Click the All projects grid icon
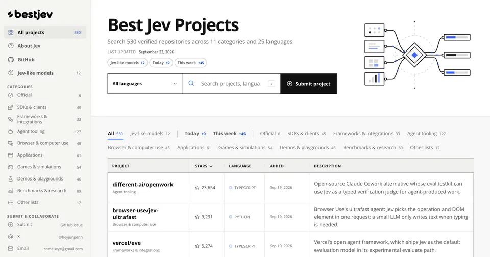This screenshot has height=257, width=490. 11,32
